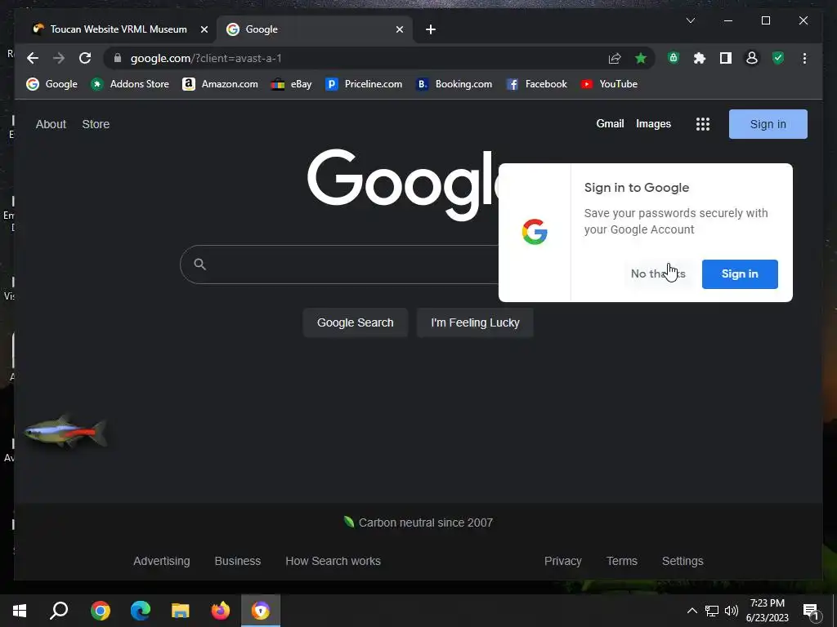Open the green padlock extension icon
Screen dimensions: 837x627
(674, 58)
